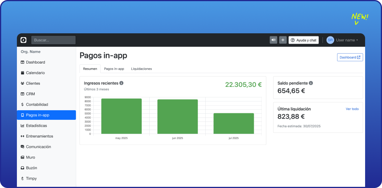
Task: Click the Buzón inbox icon
Action: tap(22, 168)
